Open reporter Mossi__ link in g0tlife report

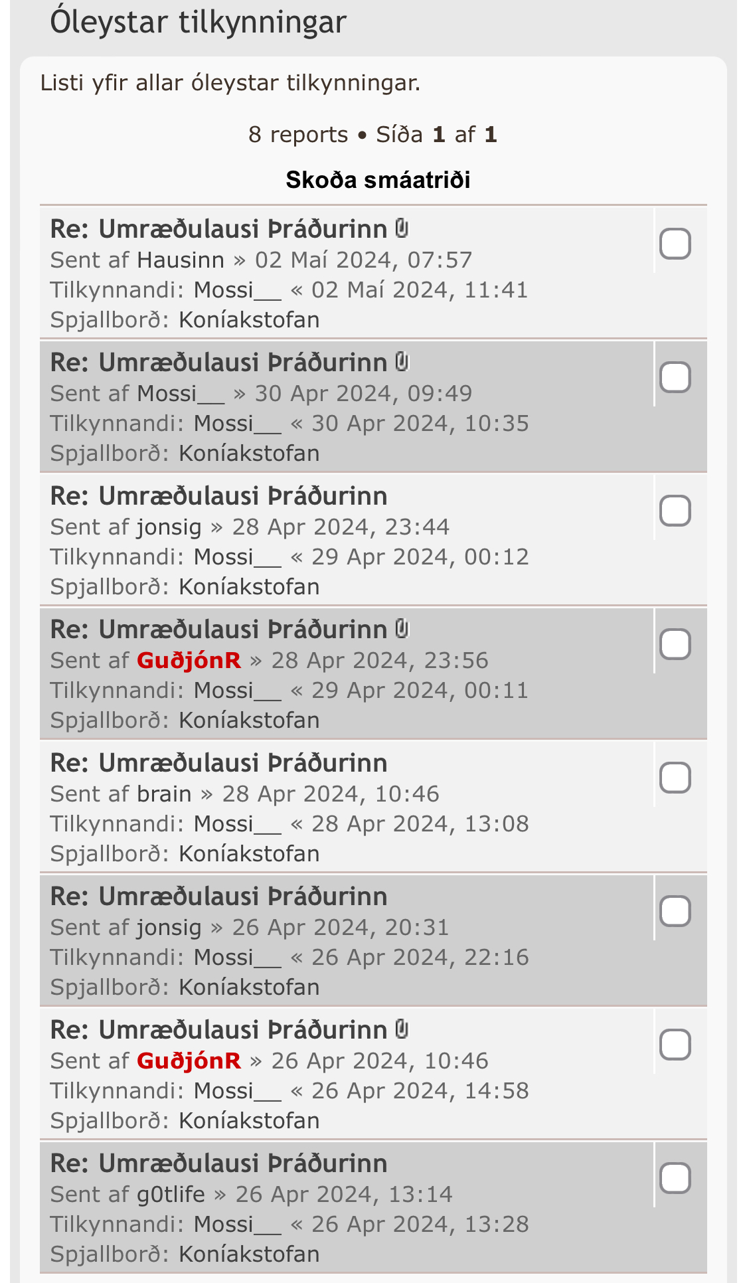tap(237, 1224)
